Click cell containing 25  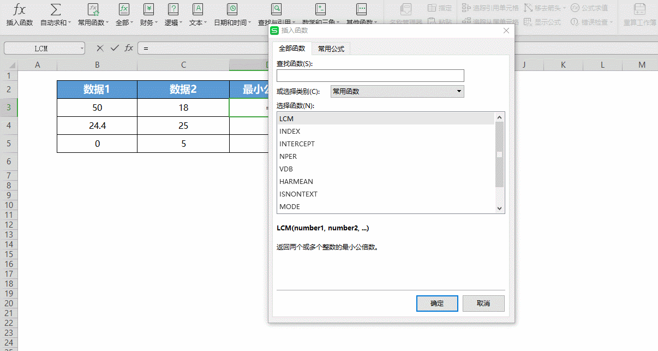coord(183,126)
